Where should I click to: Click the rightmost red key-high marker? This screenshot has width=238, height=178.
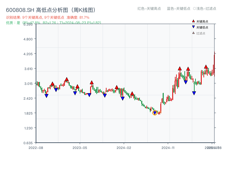pyautogui.click(x=206, y=67)
